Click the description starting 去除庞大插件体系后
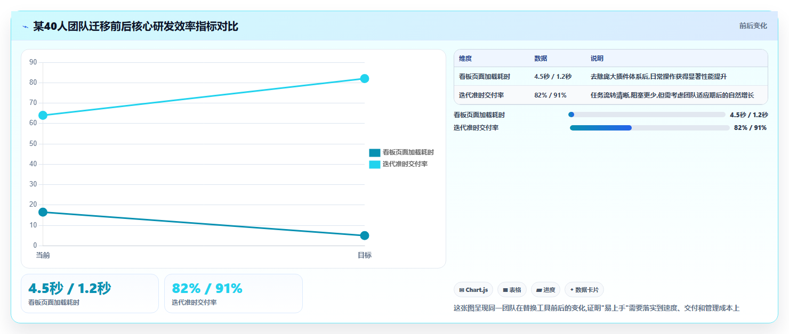This screenshot has width=789, height=334. [658, 77]
